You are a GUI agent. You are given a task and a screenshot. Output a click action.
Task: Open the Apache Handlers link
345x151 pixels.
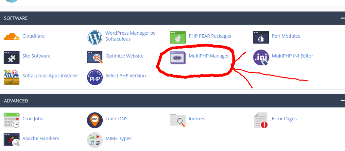click(40, 139)
